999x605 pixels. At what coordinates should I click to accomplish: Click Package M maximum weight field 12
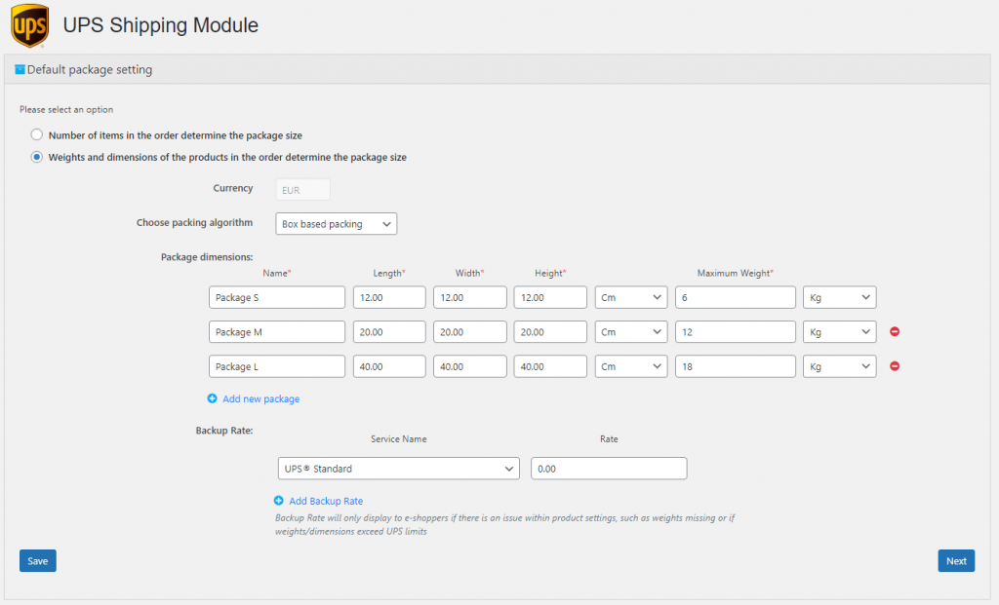pos(736,331)
